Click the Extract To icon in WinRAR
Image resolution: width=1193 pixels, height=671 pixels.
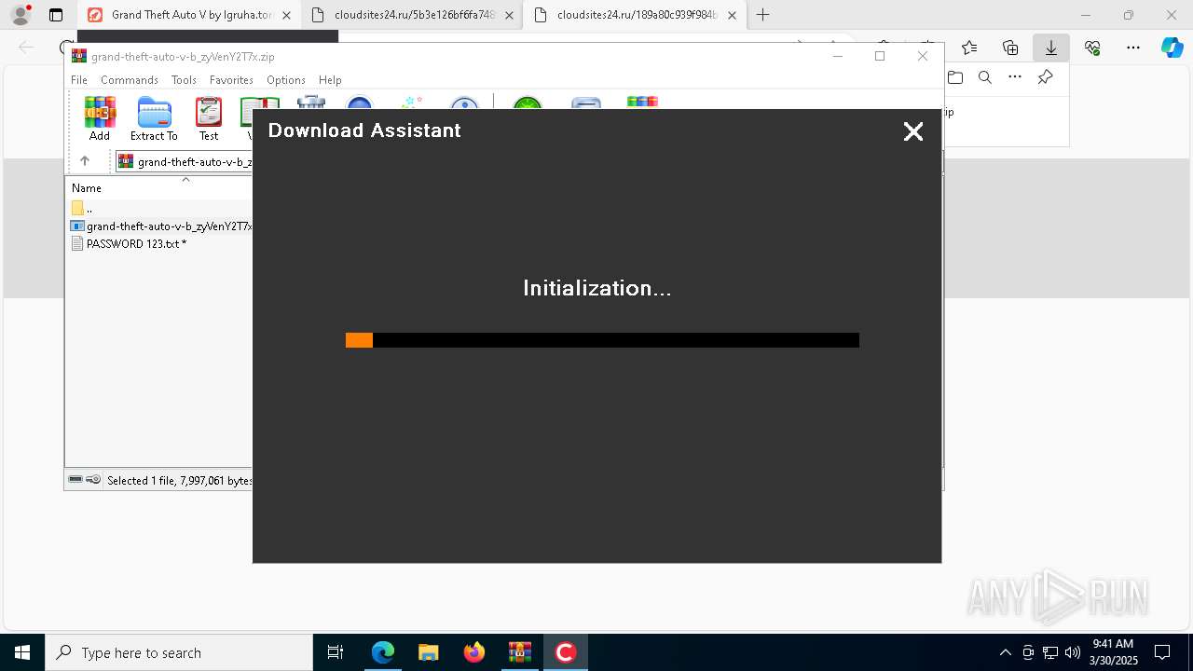point(154,119)
